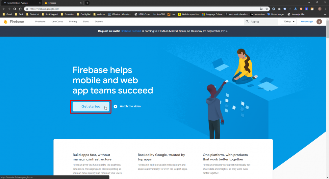
Task: Click the Get started button
Action: (x=91, y=107)
